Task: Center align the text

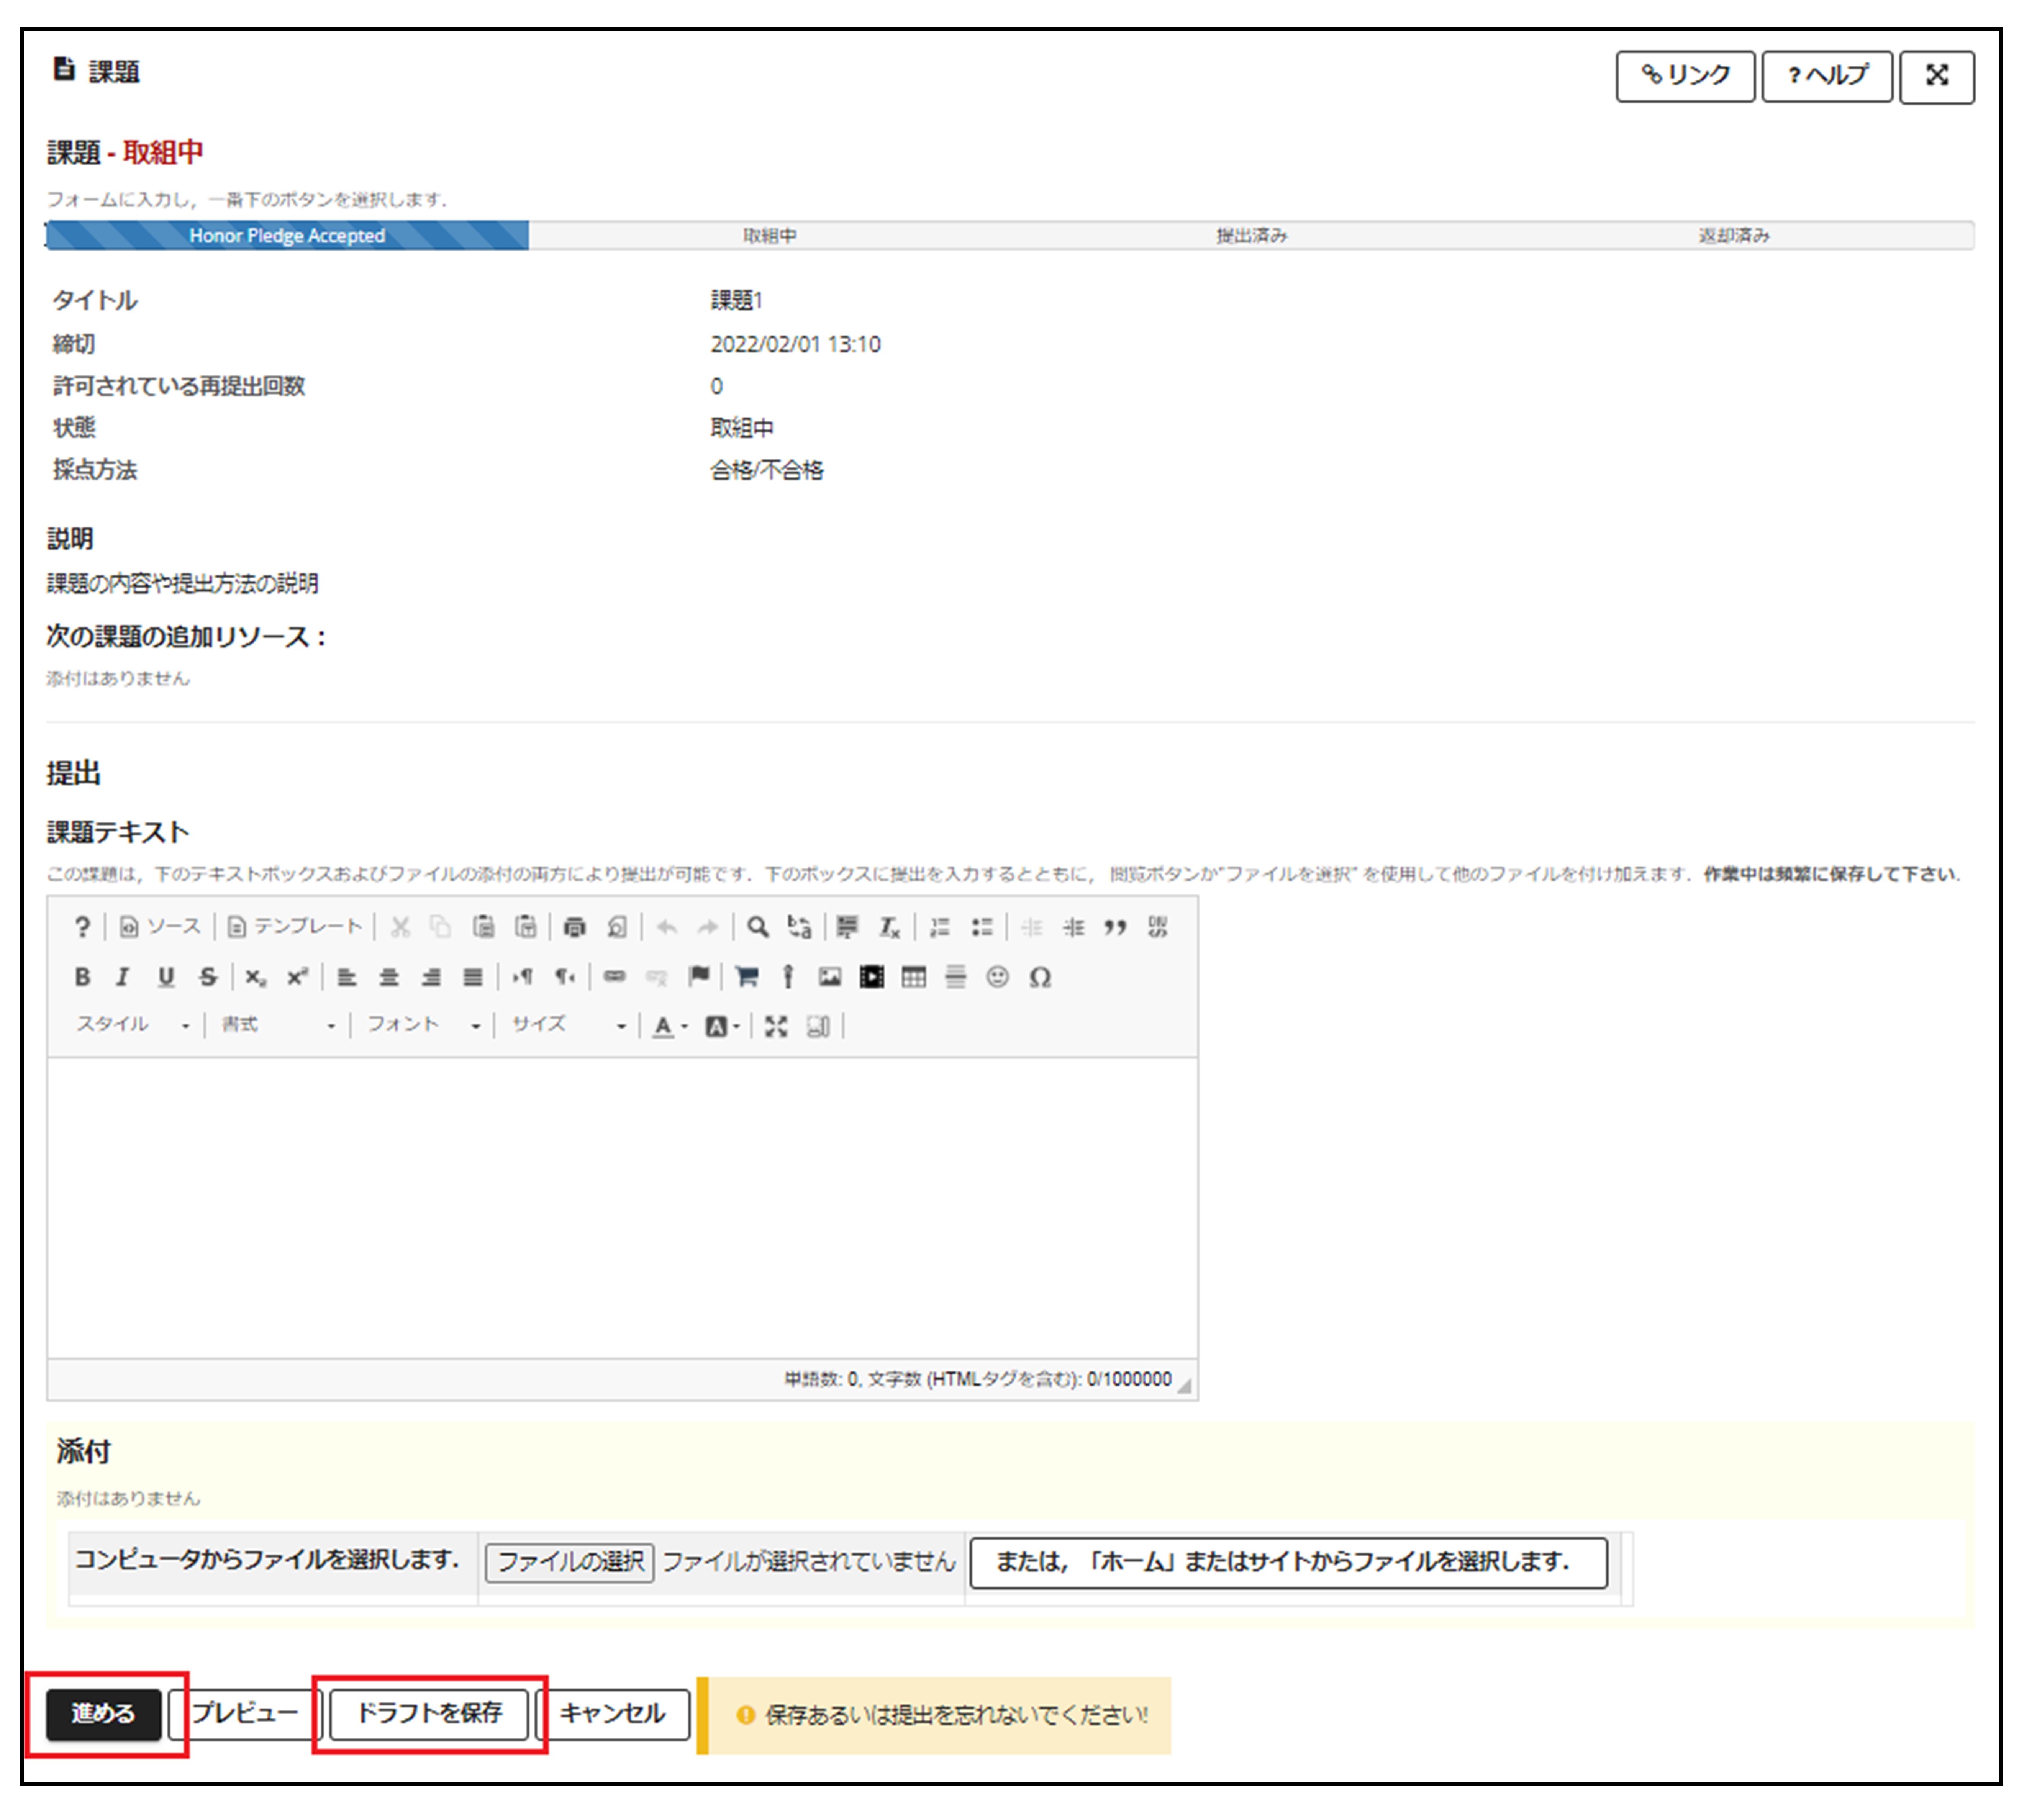Action: coord(388,977)
